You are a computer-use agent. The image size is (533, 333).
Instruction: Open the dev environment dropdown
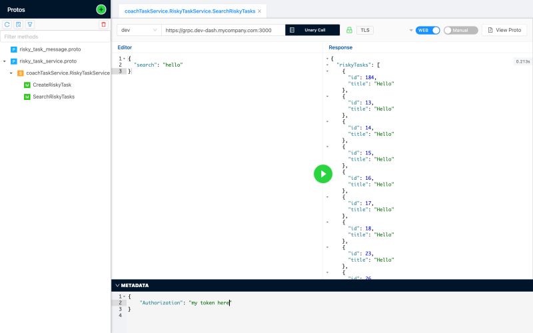pos(139,30)
